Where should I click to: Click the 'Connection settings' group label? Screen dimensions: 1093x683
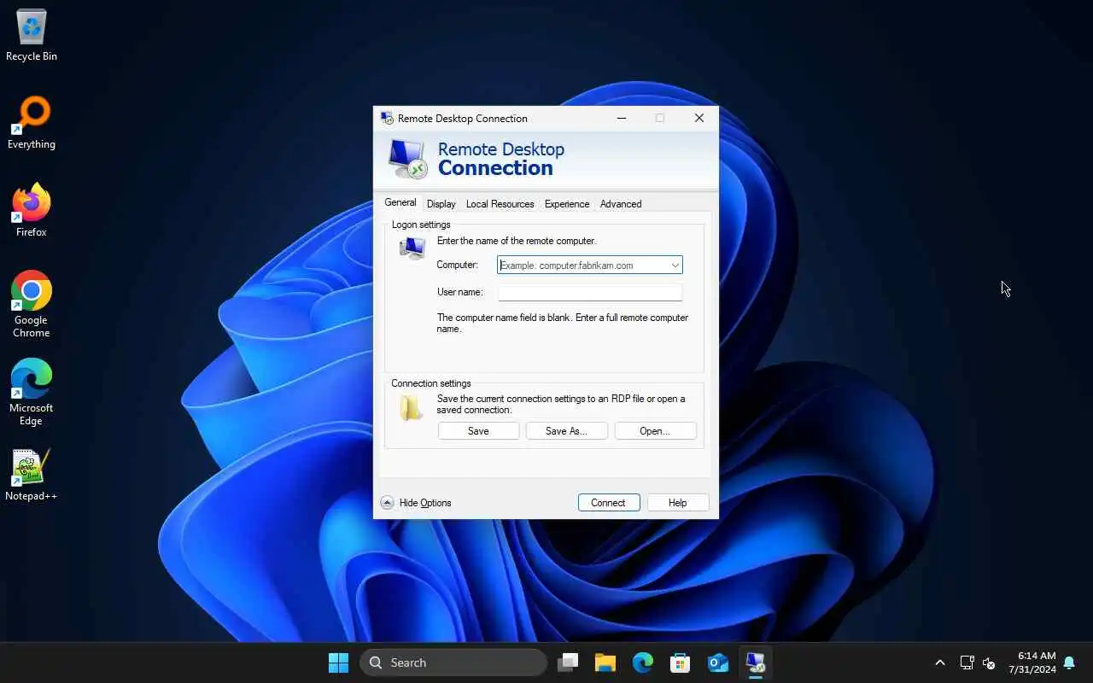click(431, 383)
